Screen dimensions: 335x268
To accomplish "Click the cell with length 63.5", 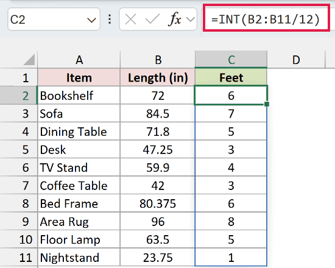I will (x=158, y=239).
